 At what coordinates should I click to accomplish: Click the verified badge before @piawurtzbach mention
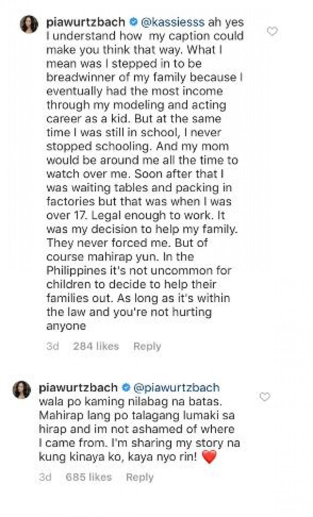tap(126, 388)
